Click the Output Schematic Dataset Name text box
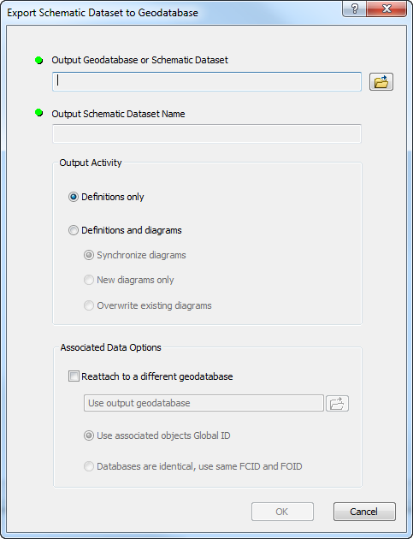Image resolution: width=413 pixels, height=539 pixels. click(207, 133)
